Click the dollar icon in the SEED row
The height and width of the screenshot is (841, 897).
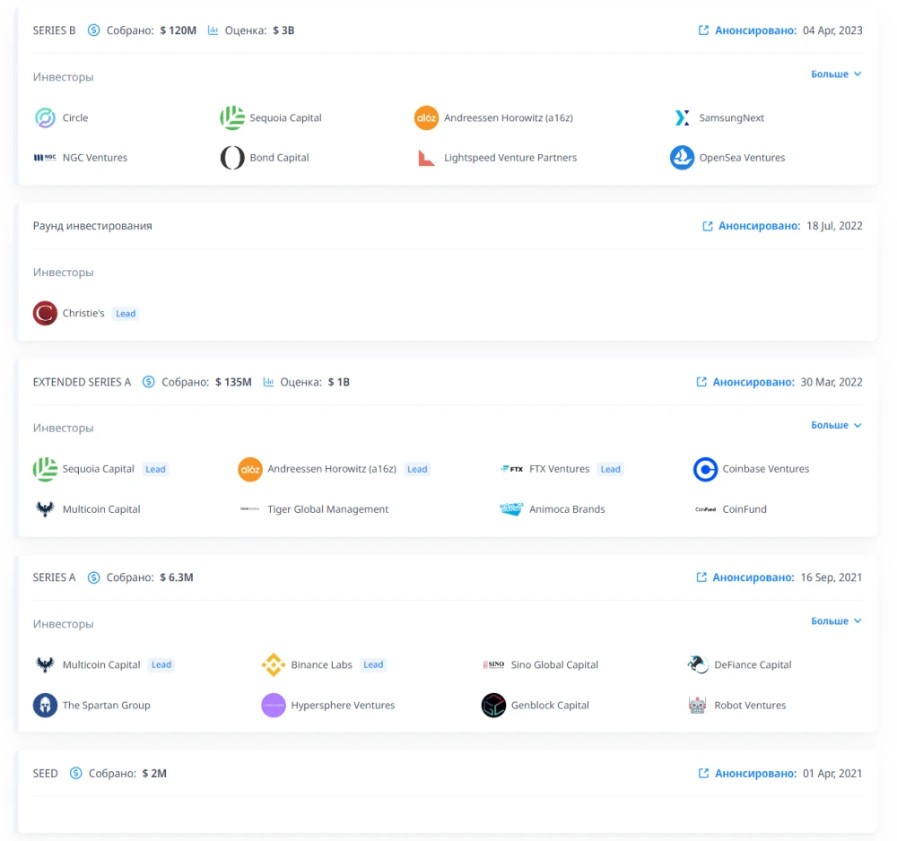(x=75, y=774)
